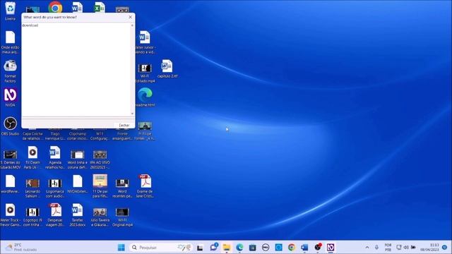Select the 'Agenda retalhos' Word document
452x254 pixels.
pos(55,157)
